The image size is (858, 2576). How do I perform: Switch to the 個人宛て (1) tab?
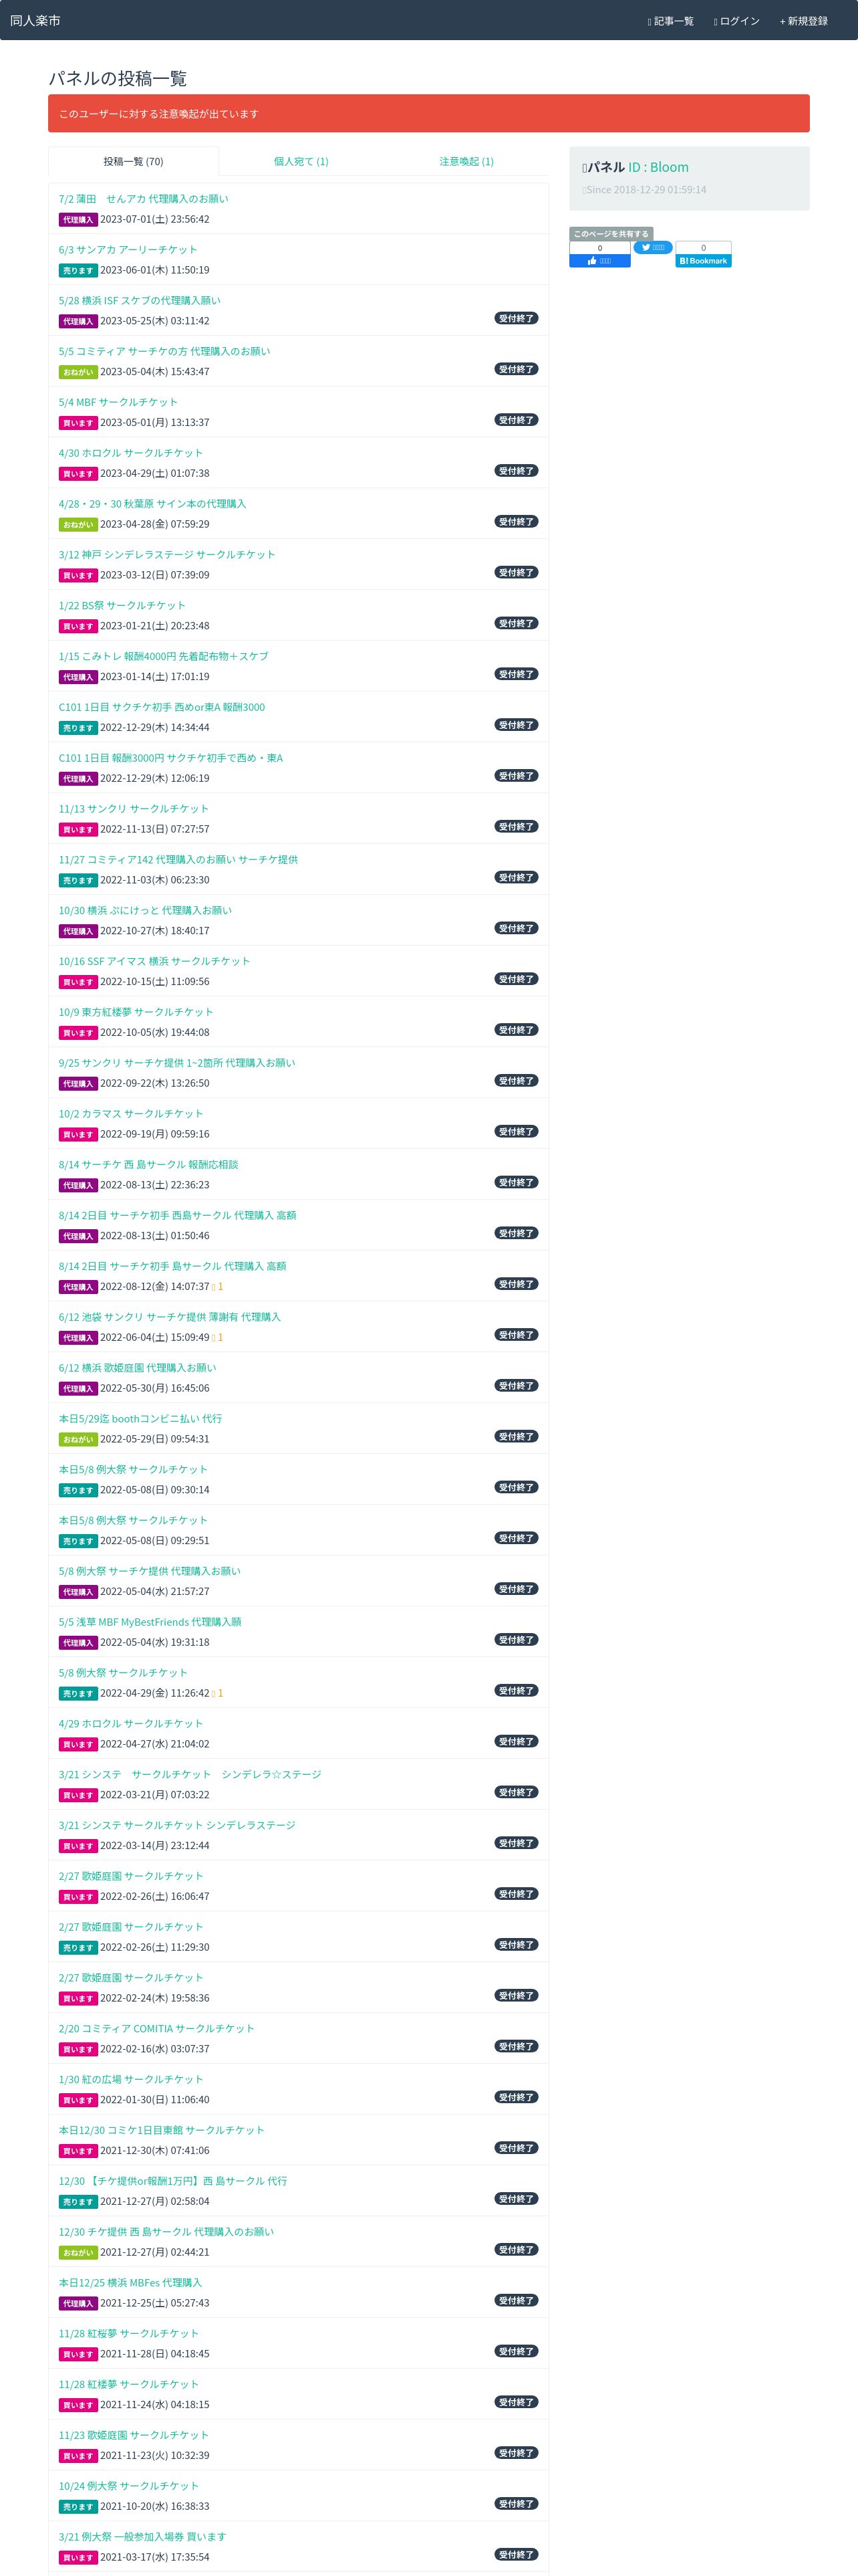tap(301, 161)
